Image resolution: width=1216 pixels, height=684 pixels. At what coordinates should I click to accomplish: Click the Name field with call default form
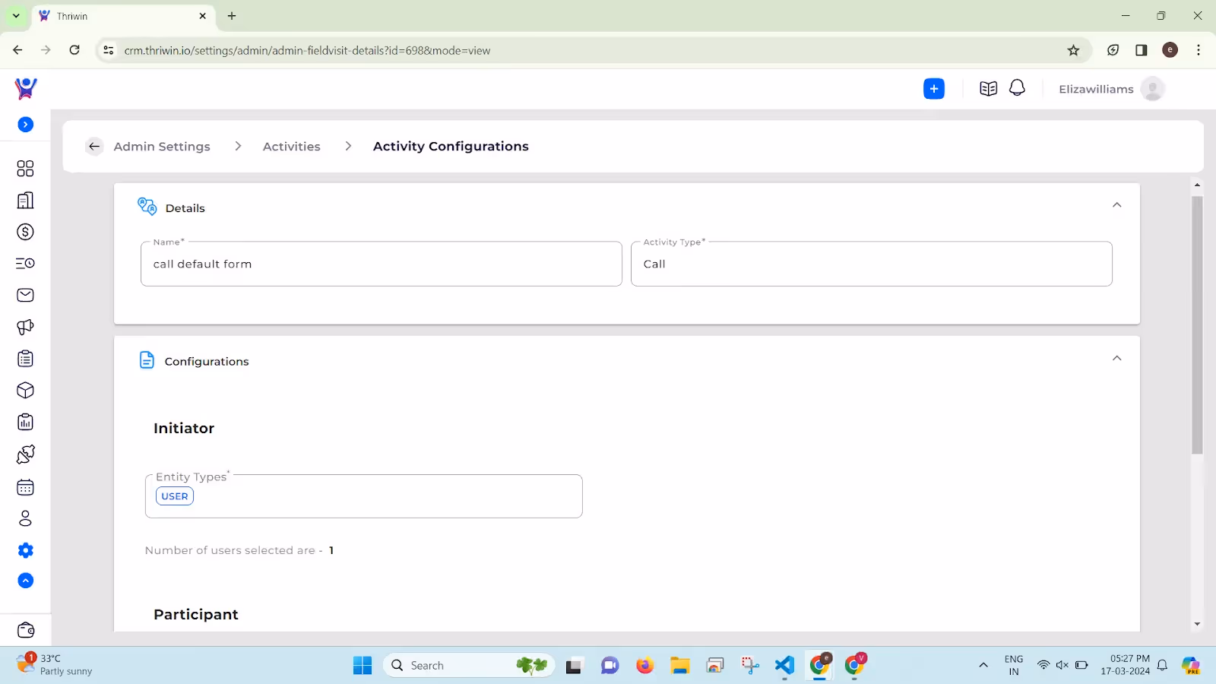[x=382, y=264]
